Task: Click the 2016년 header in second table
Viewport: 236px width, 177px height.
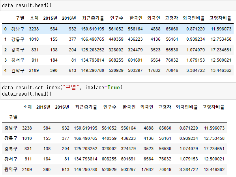Action: [62, 107]
